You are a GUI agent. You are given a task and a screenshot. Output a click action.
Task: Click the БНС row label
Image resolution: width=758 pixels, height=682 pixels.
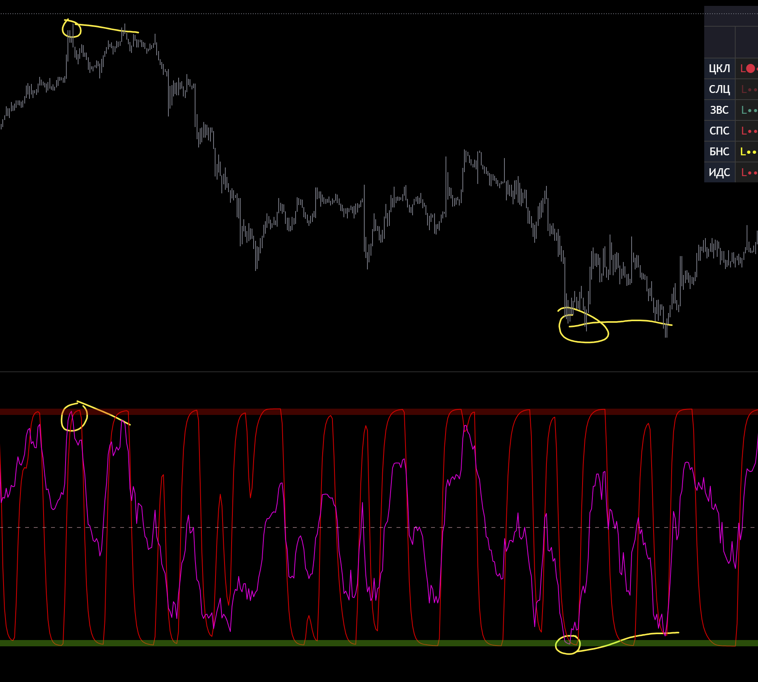point(719,152)
